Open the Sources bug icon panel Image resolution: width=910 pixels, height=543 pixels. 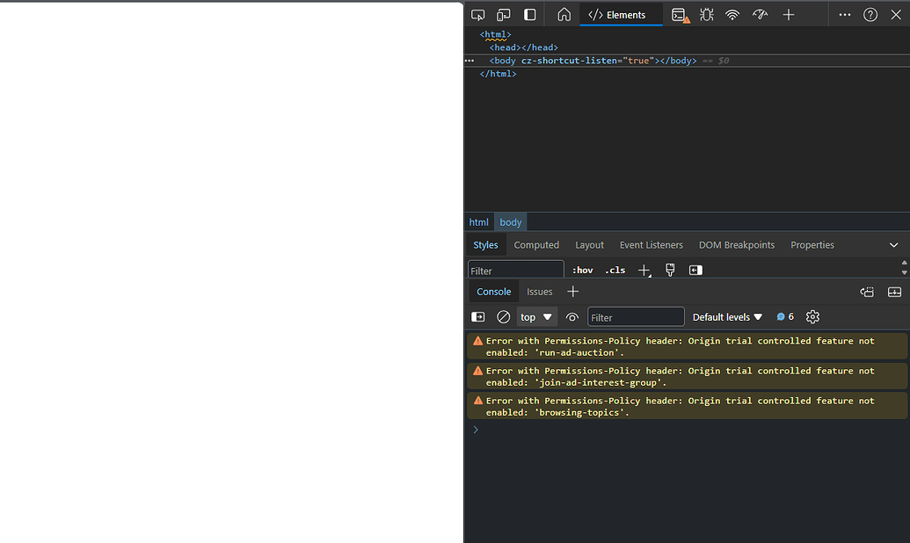coord(707,15)
